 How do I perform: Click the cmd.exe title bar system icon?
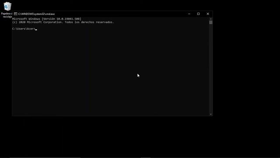(16, 14)
